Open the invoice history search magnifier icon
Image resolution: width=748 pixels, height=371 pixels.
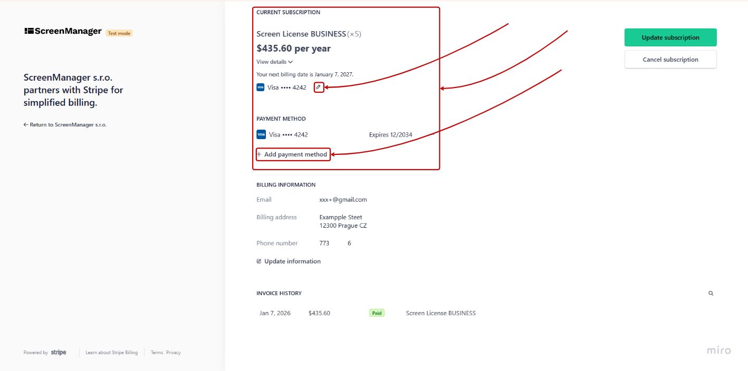[711, 293]
